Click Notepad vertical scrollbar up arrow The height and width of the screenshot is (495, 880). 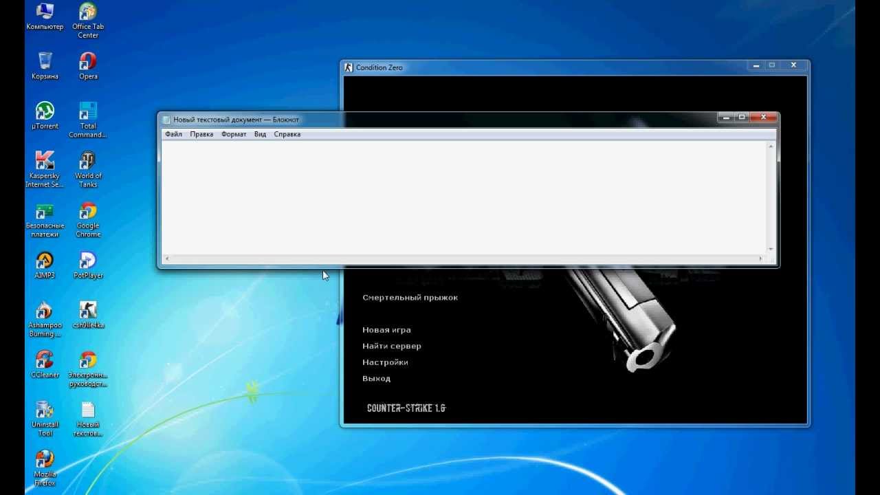(x=771, y=146)
